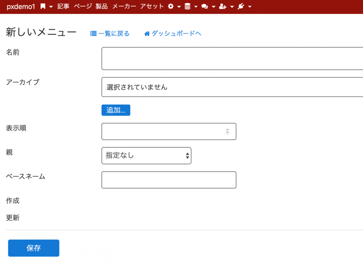Click into the ベースネーム input field
This screenshot has height=262, width=363.
click(169, 180)
